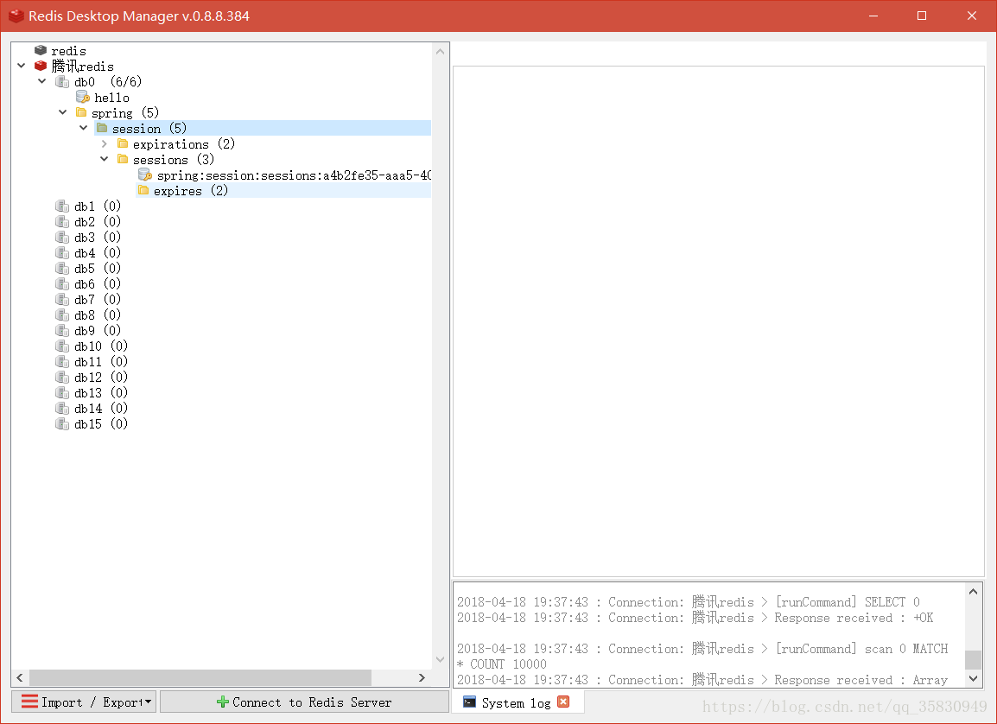Click the system log scroll down arrow

(x=973, y=679)
